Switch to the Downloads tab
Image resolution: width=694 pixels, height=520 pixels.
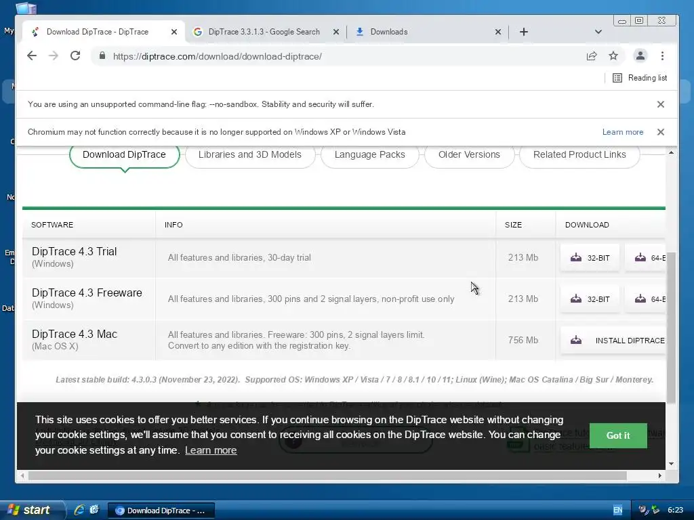(427, 32)
